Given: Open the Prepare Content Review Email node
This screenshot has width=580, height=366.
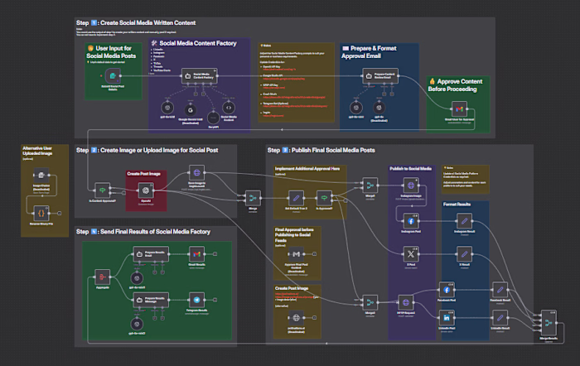Looking at the screenshot, I should click(380, 76).
